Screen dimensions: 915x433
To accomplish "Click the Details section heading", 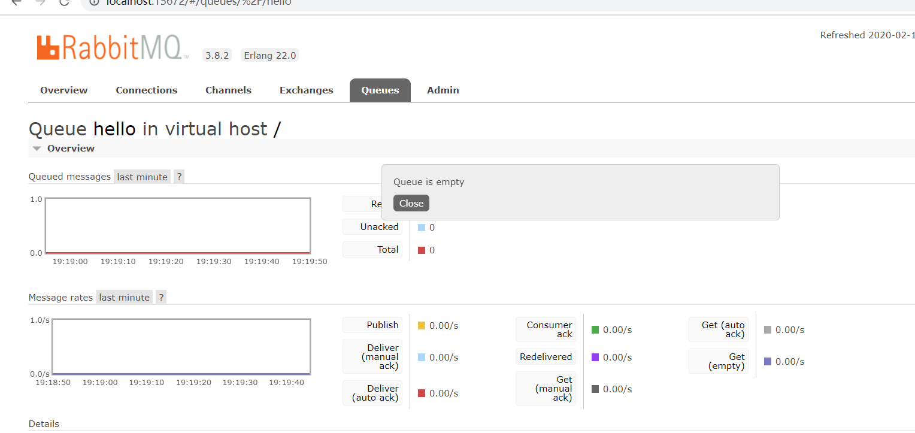I will [44, 424].
